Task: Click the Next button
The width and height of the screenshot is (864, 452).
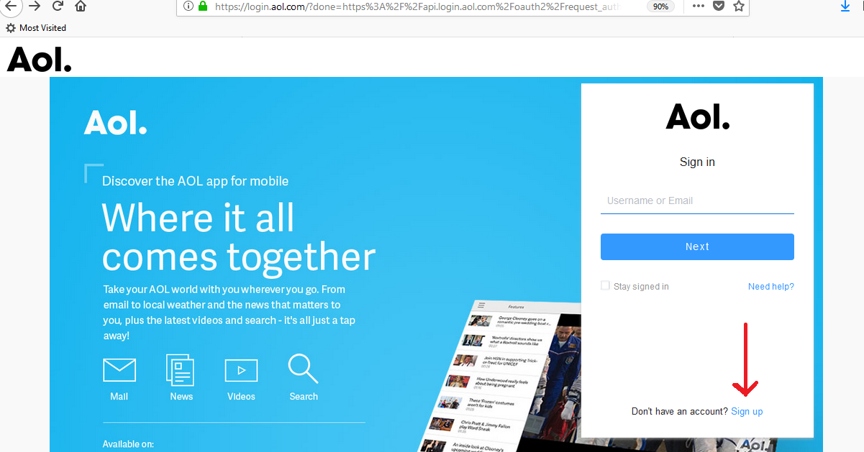Action: click(697, 246)
